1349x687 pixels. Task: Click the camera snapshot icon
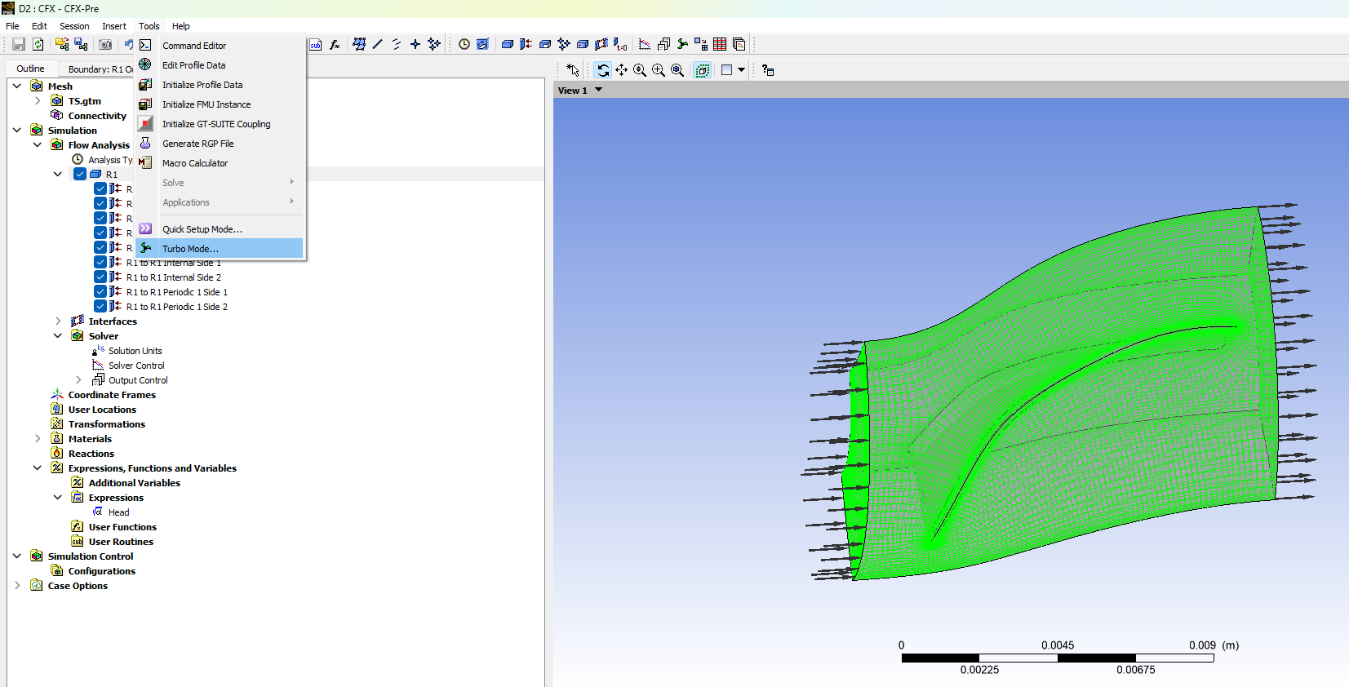105,44
